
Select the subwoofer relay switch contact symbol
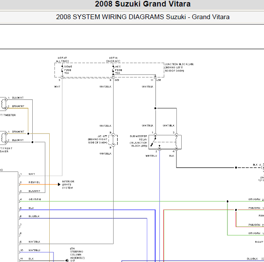click(153, 141)
